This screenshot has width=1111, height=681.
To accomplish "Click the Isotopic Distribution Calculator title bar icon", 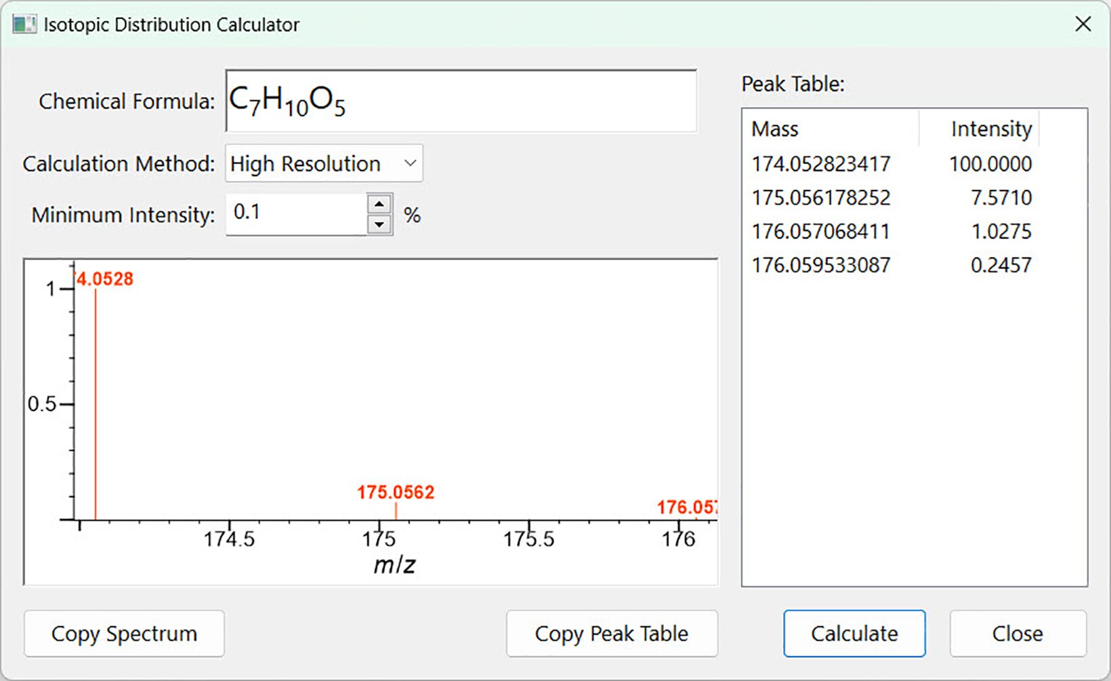I will [x=24, y=24].
